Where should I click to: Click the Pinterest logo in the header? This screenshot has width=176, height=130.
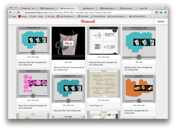point(88,21)
